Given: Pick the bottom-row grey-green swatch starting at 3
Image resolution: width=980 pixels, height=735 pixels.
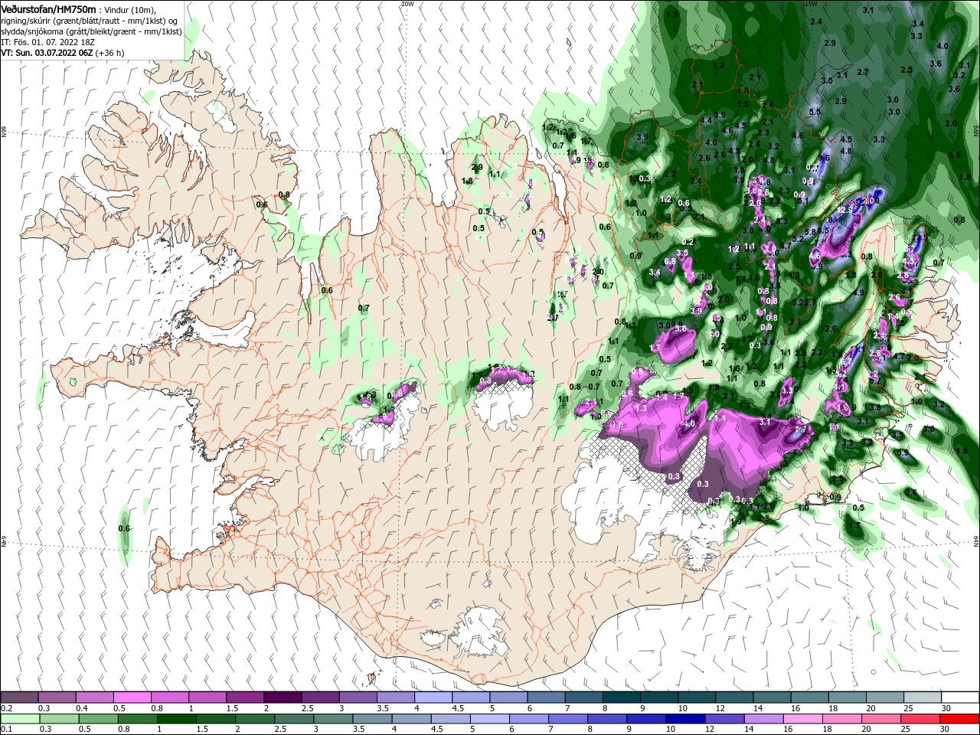Looking at the screenshot, I should point(332,719).
